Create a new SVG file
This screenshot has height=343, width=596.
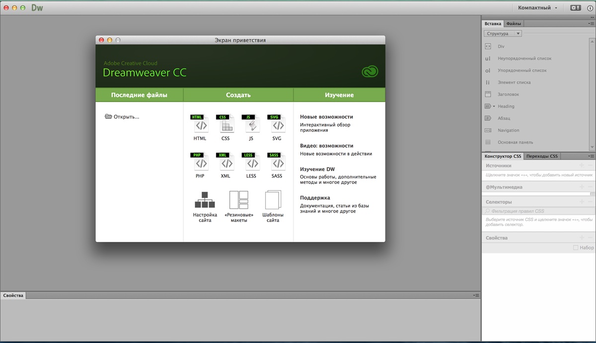[x=277, y=127]
